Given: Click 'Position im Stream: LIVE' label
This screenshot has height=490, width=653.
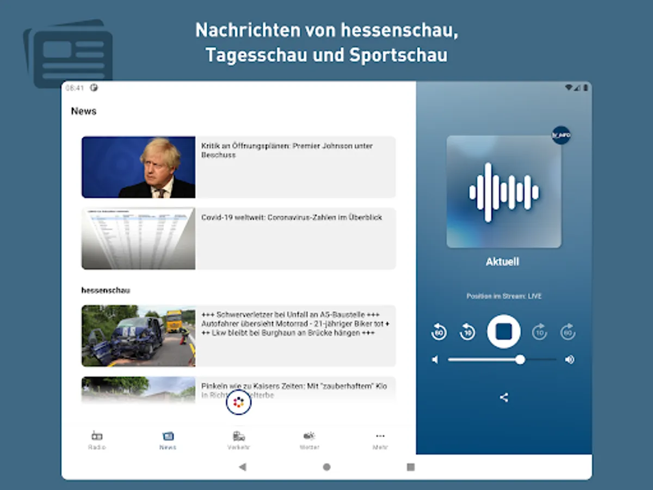Looking at the screenshot, I should 504,296.
